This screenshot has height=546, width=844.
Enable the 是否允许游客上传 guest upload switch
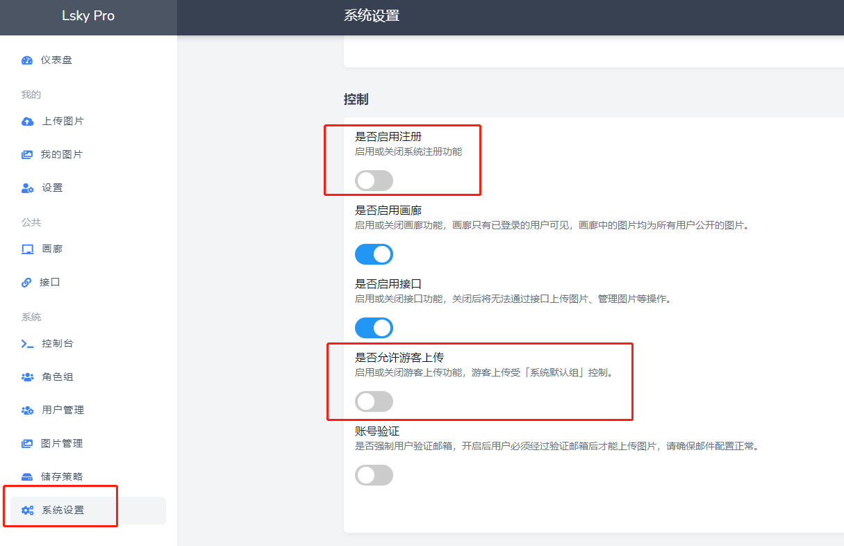click(x=374, y=402)
